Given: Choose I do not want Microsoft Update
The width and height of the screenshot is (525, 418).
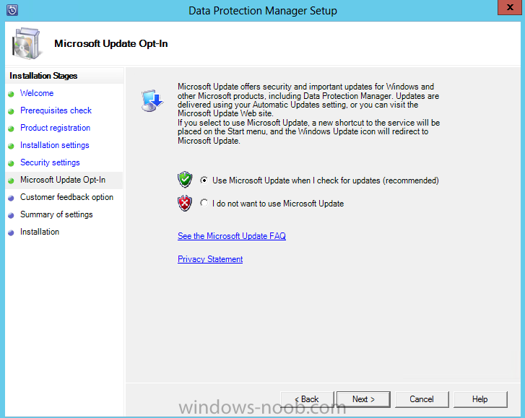Looking at the screenshot, I should [205, 204].
